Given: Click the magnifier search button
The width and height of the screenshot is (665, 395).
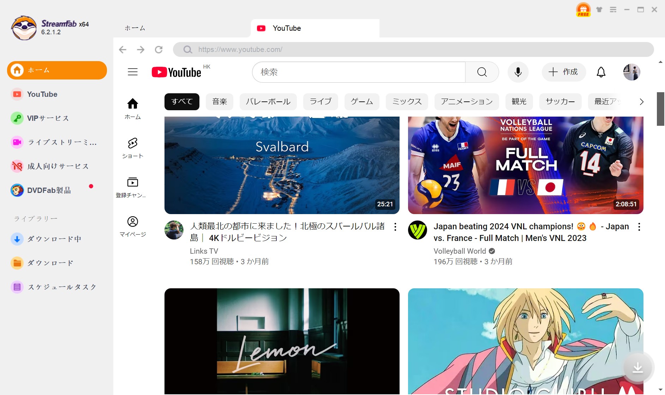Looking at the screenshot, I should 482,72.
